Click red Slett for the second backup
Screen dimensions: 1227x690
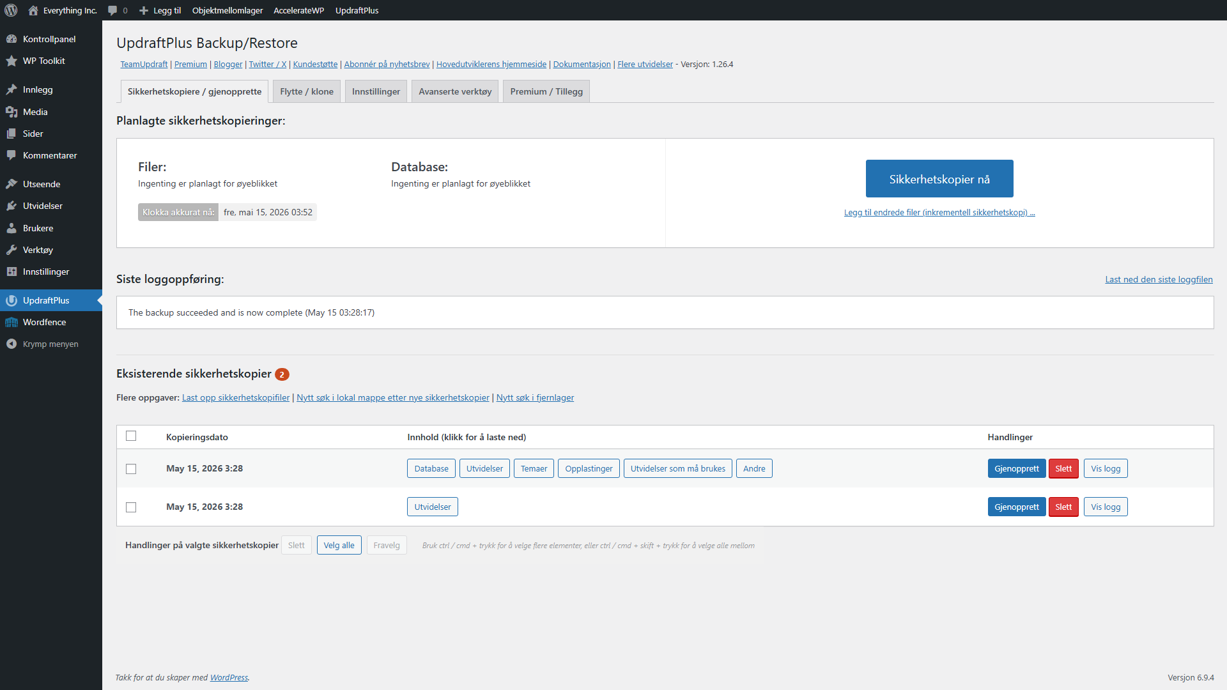1063,507
